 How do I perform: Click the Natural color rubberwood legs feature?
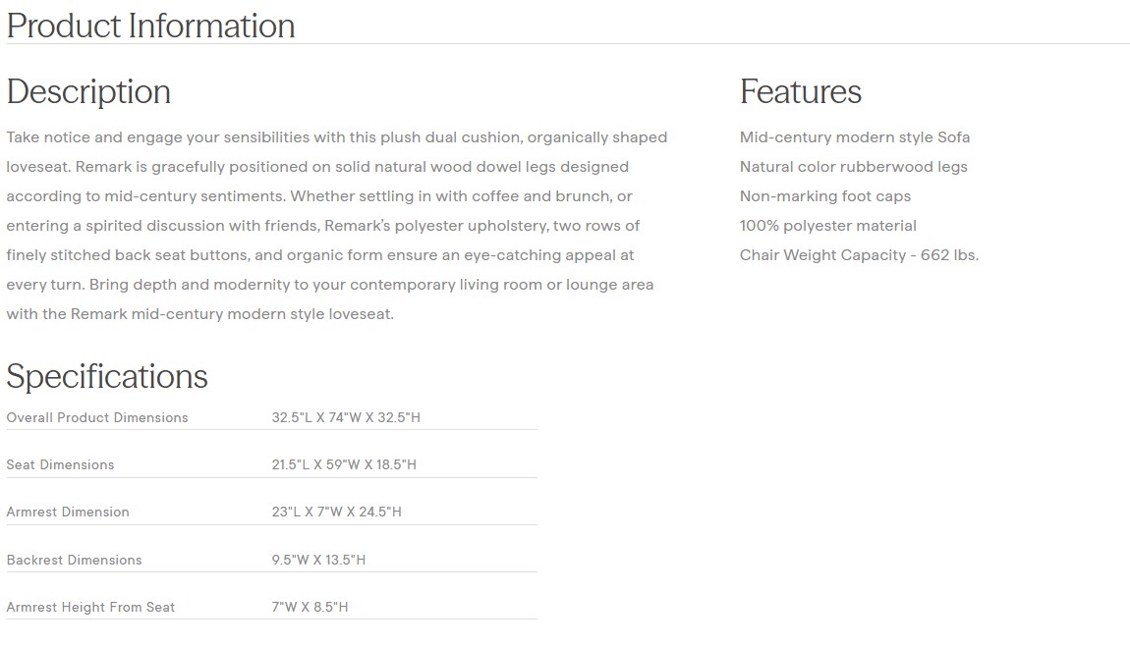point(853,167)
